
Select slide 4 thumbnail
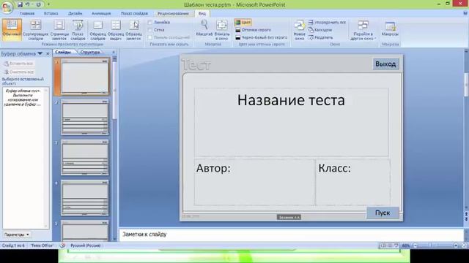click(x=85, y=198)
